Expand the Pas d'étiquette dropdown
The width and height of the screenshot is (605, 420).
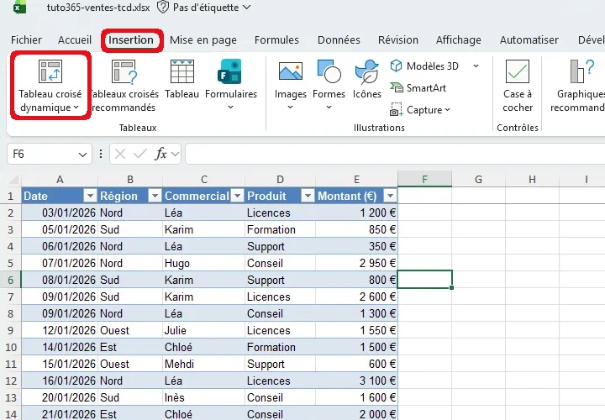click(247, 7)
